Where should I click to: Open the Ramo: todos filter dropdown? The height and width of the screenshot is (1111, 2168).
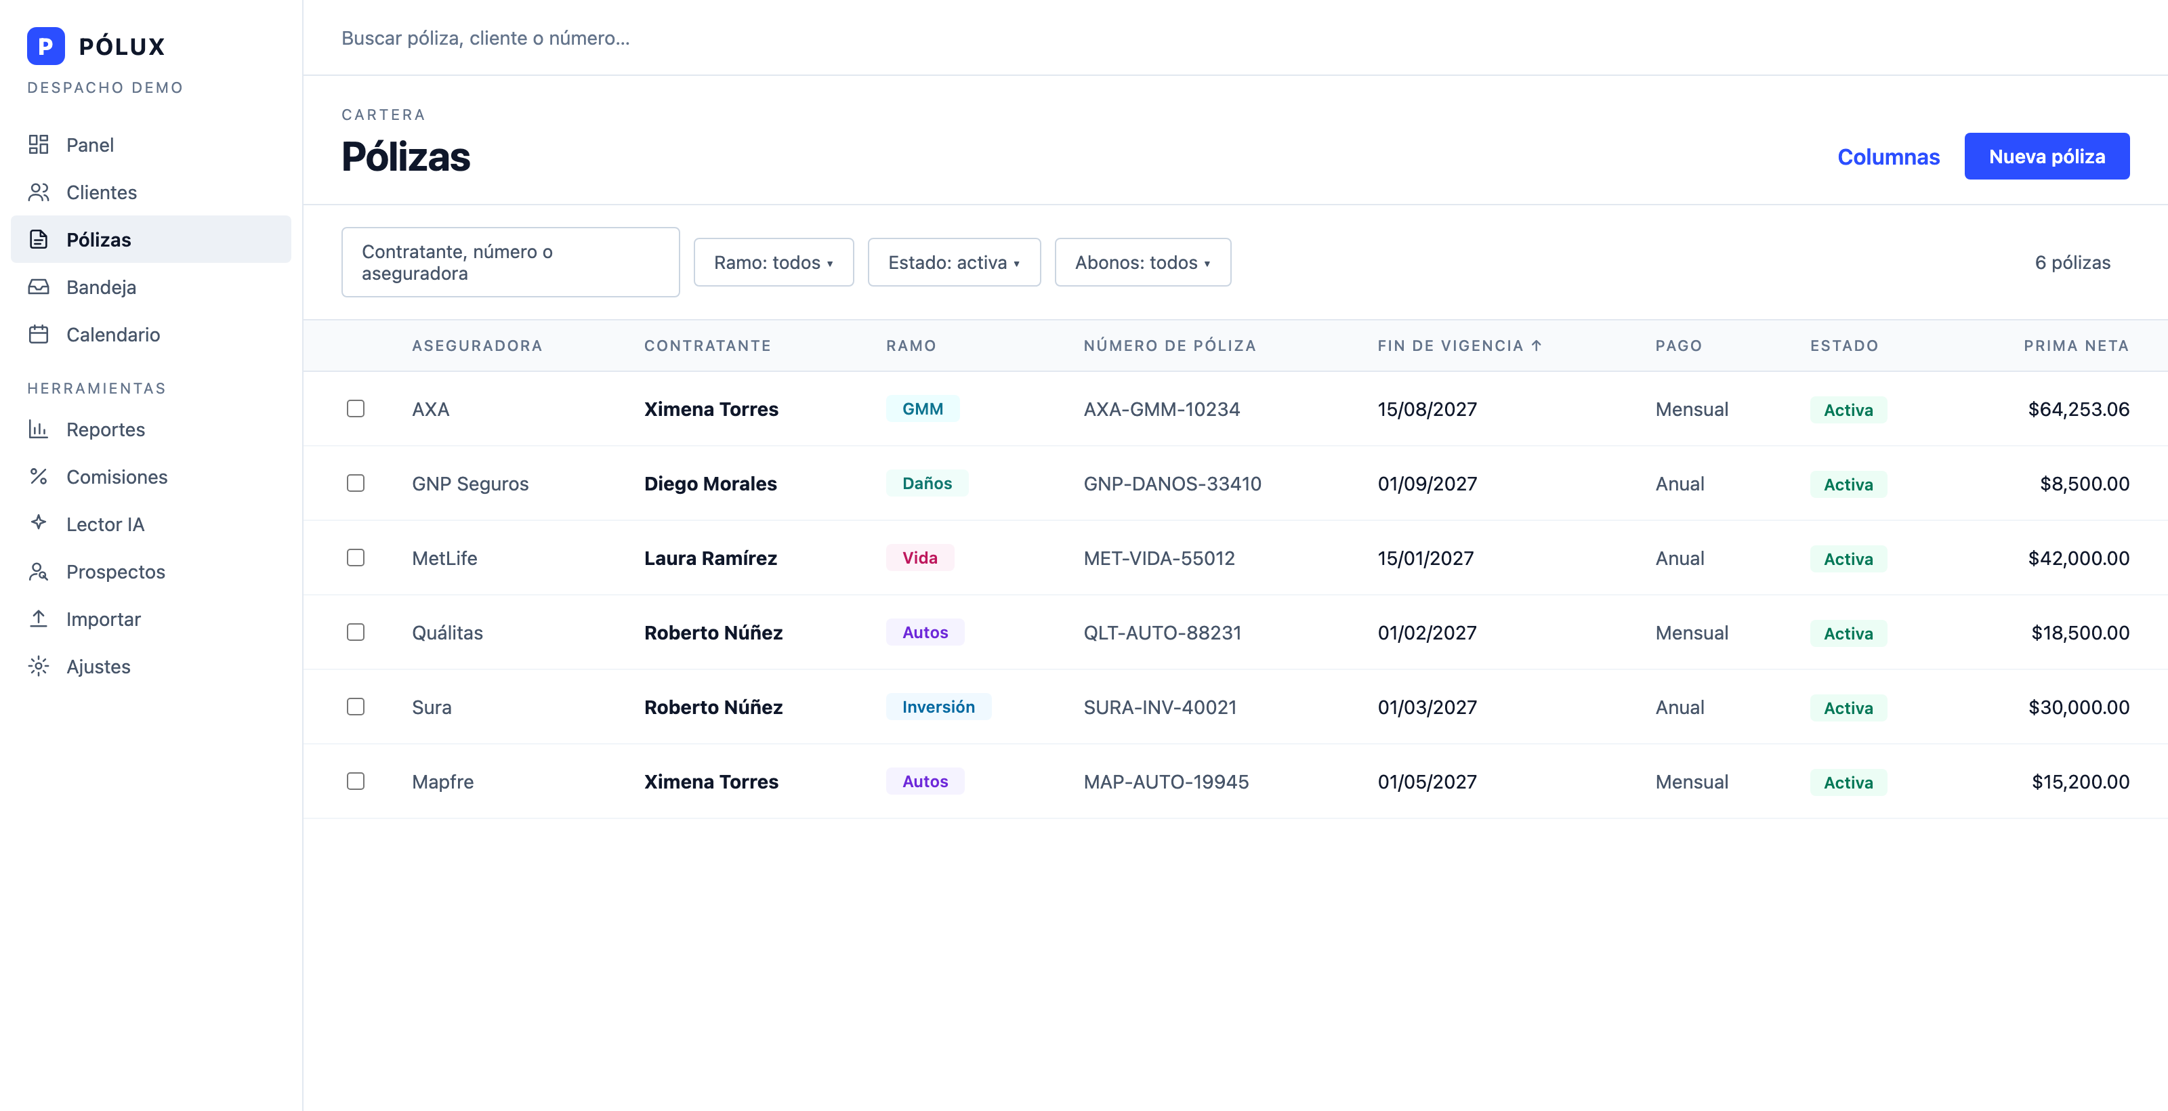774,261
